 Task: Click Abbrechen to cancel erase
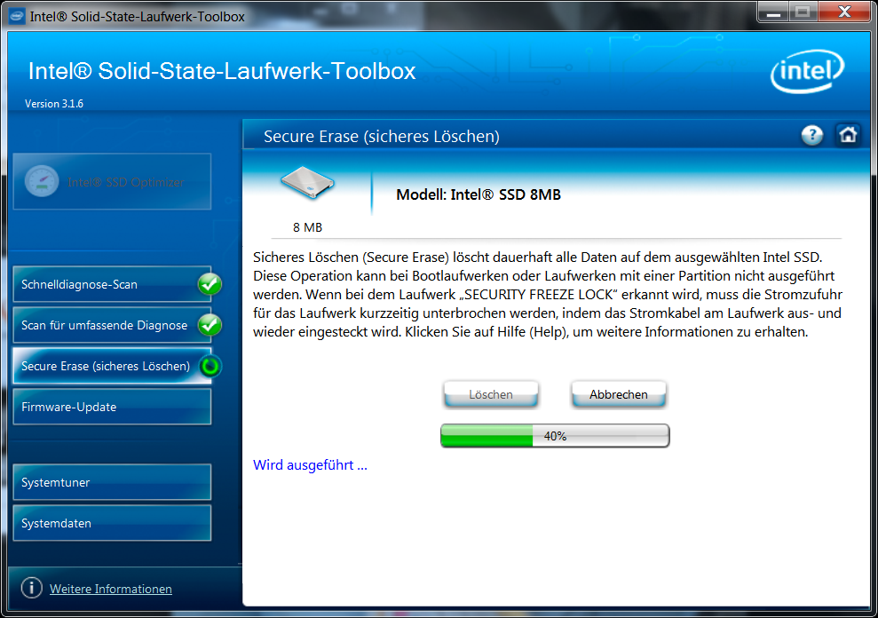point(618,394)
